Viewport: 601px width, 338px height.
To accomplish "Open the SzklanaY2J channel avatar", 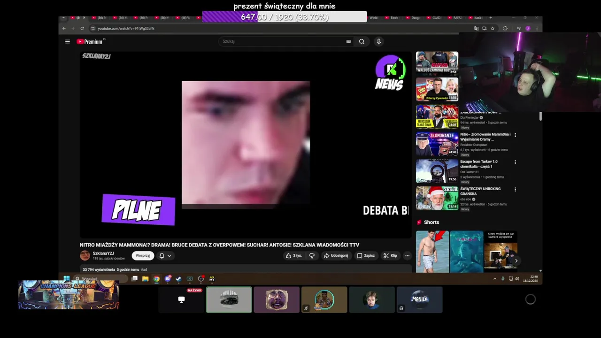I will tap(85, 255).
